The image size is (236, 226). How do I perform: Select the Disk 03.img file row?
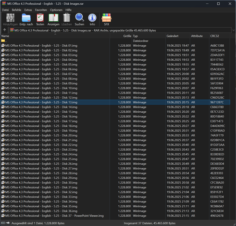pyautogui.click(x=115, y=55)
